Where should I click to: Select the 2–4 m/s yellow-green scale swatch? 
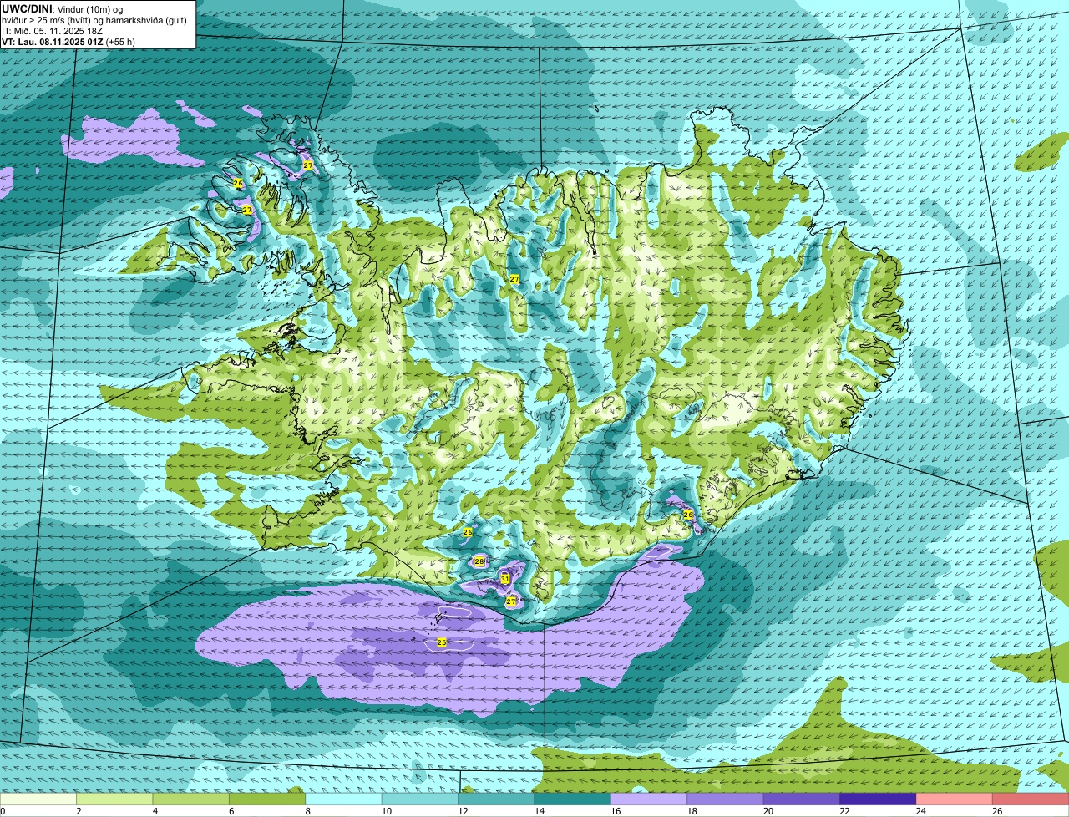pyautogui.click(x=114, y=799)
